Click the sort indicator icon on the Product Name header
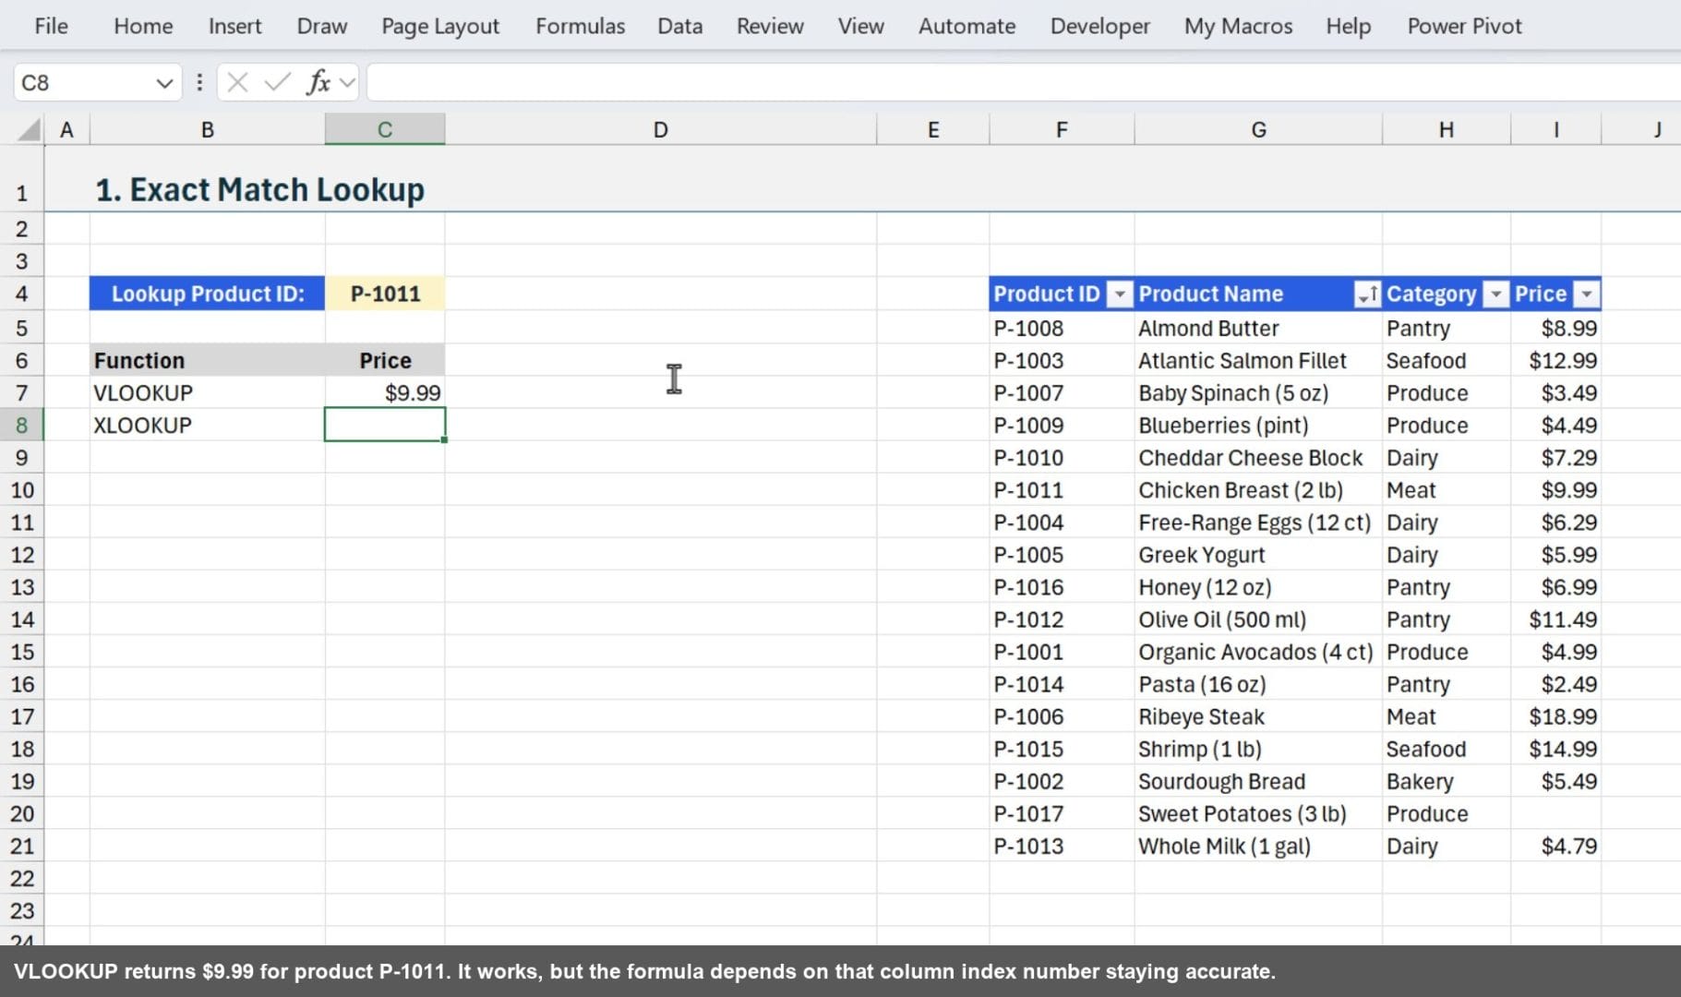The width and height of the screenshot is (1681, 997). (x=1370, y=294)
